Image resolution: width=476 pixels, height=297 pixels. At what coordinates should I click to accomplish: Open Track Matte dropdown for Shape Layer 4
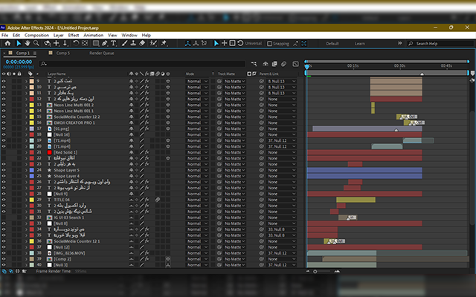click(234, 176)
